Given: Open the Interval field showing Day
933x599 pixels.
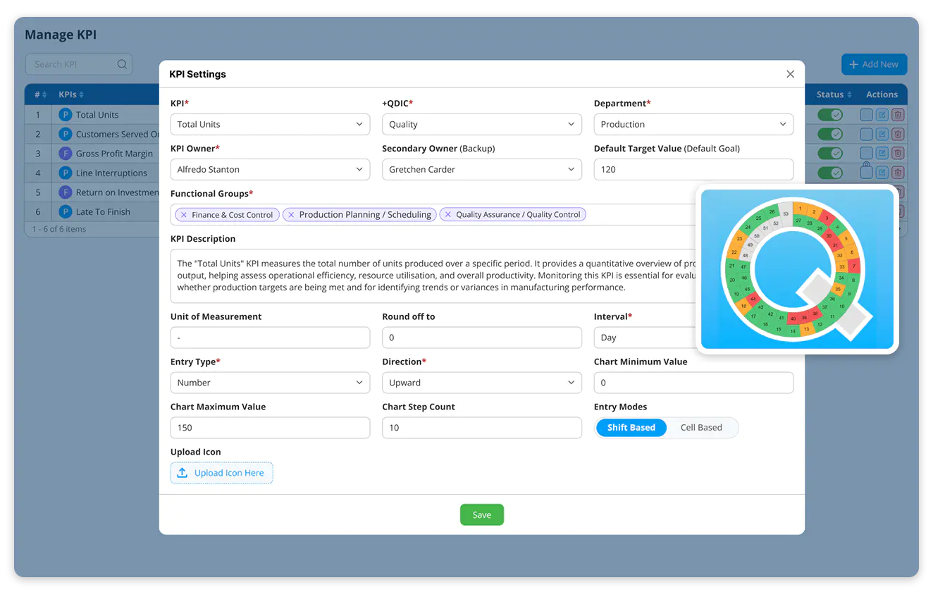Looking at the screenshot, I should pos(645,338).
